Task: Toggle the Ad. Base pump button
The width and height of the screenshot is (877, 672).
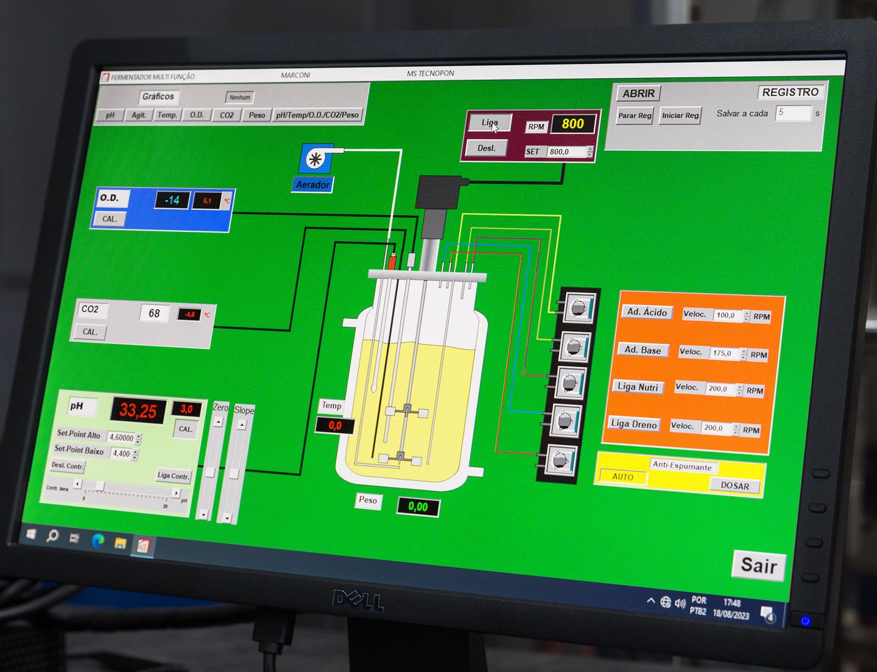Action: 643,350
